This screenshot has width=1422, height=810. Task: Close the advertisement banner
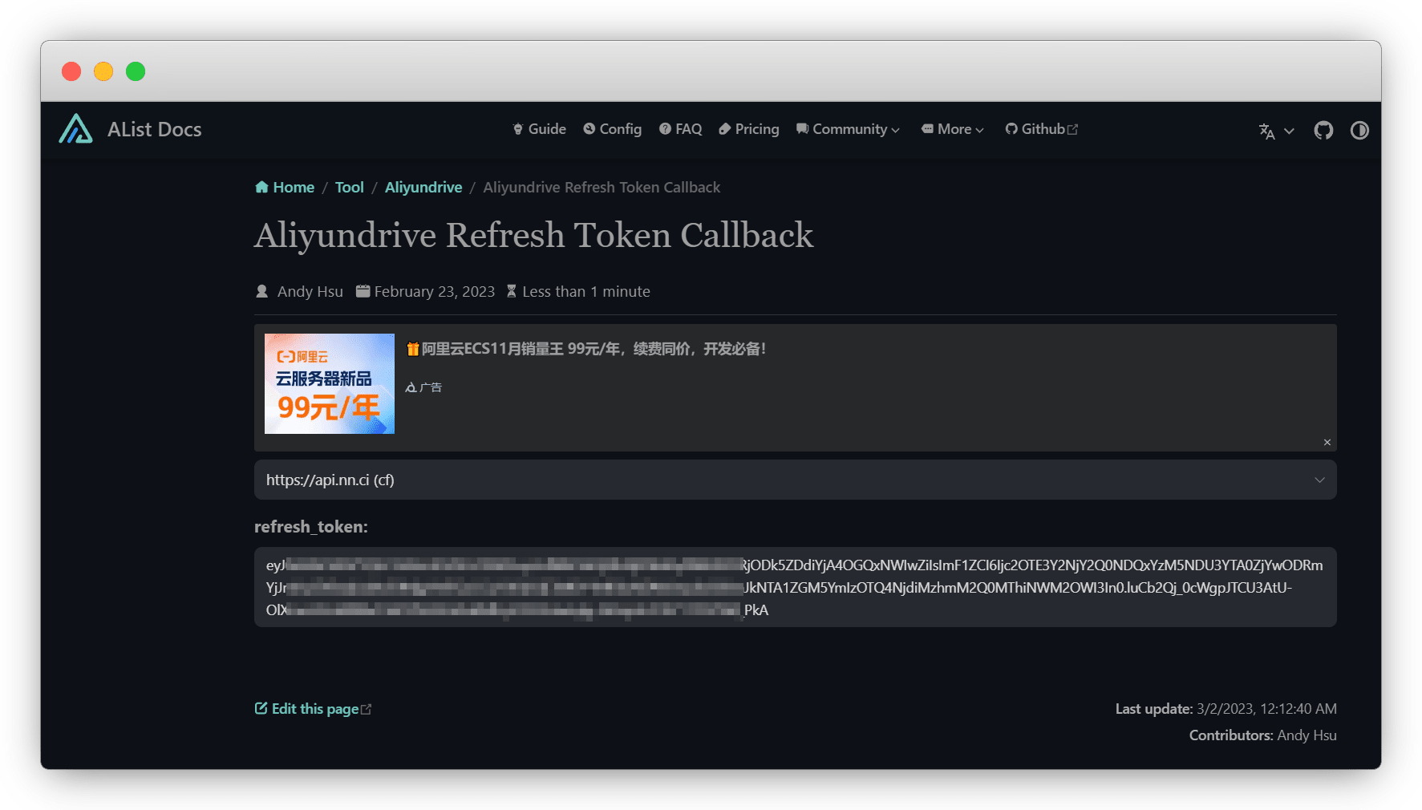[x=1327, y=442]
